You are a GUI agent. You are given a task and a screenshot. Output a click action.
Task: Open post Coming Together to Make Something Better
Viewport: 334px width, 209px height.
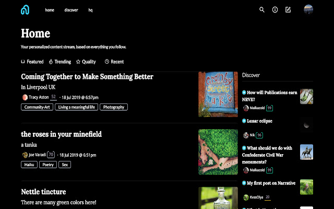pos(87,77)
